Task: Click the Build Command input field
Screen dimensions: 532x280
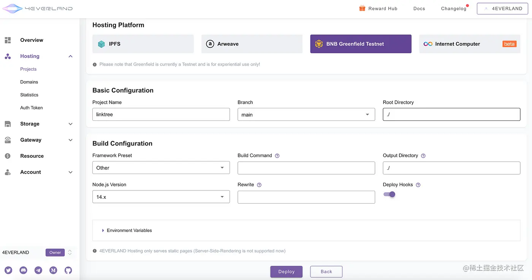Action: tap(306, 168)
